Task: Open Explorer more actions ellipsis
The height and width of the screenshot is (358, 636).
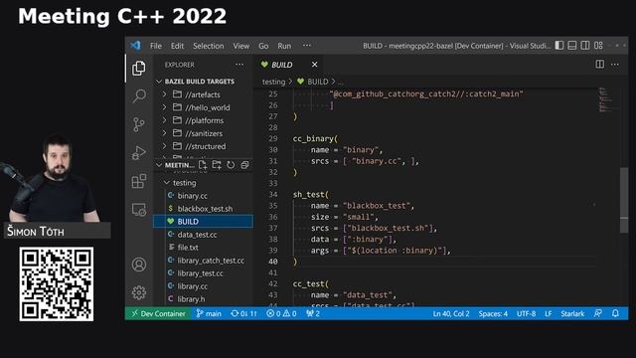Action: coord(239,65)
